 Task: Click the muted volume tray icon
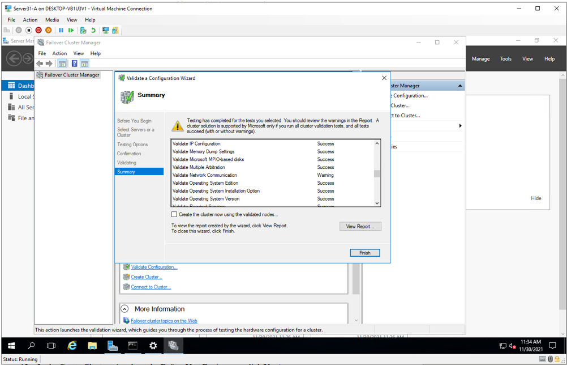(513, 346)
